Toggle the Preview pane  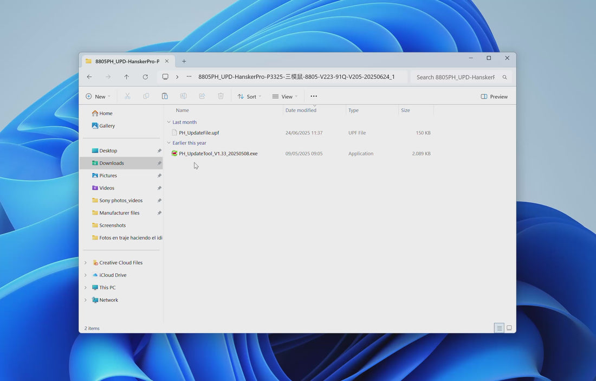pyautogui.click(x=494, y=96)
